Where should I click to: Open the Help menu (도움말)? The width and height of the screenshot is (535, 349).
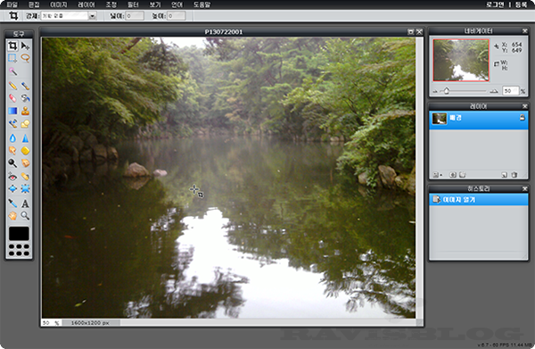[202, 4]
